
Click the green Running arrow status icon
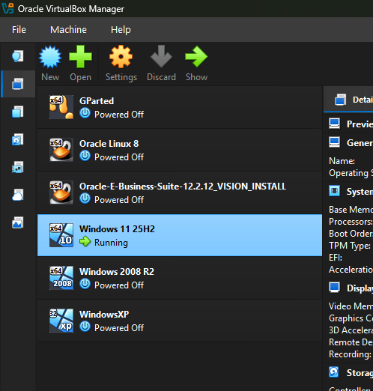point(85,242)
